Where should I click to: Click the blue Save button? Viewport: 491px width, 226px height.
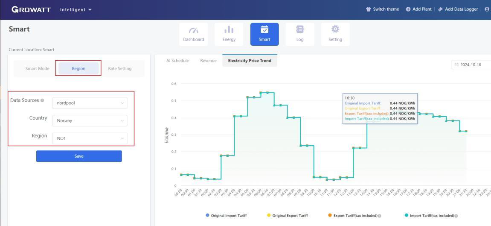click(x=79, y=156)
